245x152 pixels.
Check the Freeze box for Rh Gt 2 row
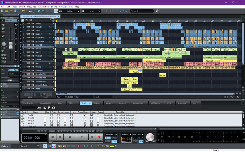(x=98, y=124)
